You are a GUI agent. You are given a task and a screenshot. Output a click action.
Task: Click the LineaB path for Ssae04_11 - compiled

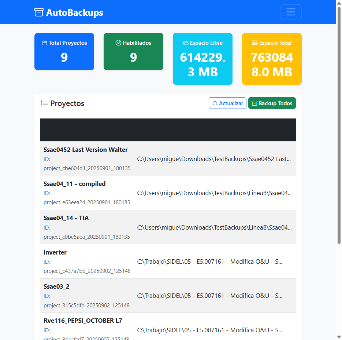[x=214, y=193]
